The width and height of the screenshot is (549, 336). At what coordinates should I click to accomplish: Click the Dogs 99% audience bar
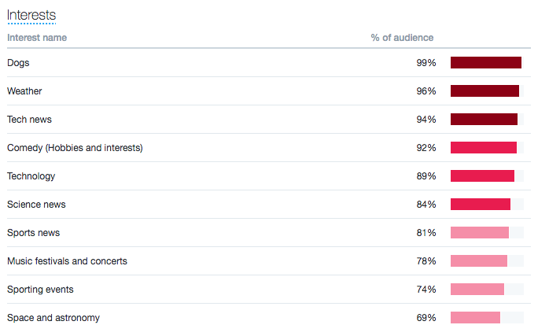coord(486,63)
